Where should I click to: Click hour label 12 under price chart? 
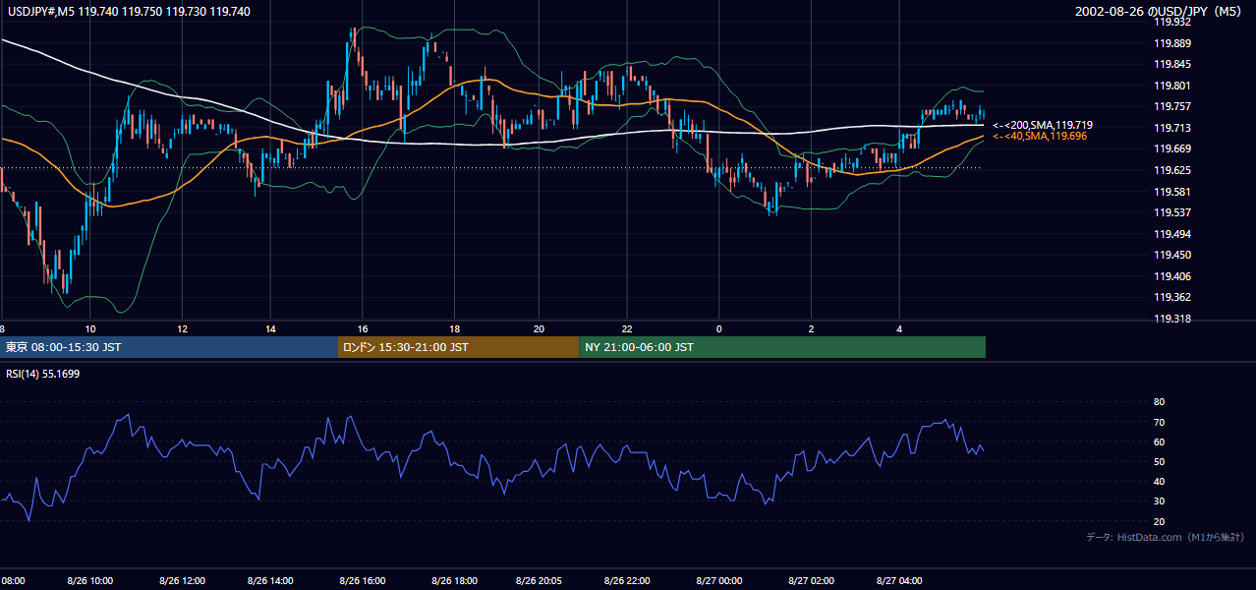182,328
